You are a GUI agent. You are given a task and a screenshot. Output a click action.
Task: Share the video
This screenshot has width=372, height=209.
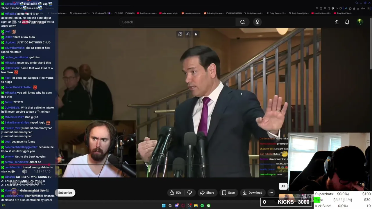tap(207, 192)
